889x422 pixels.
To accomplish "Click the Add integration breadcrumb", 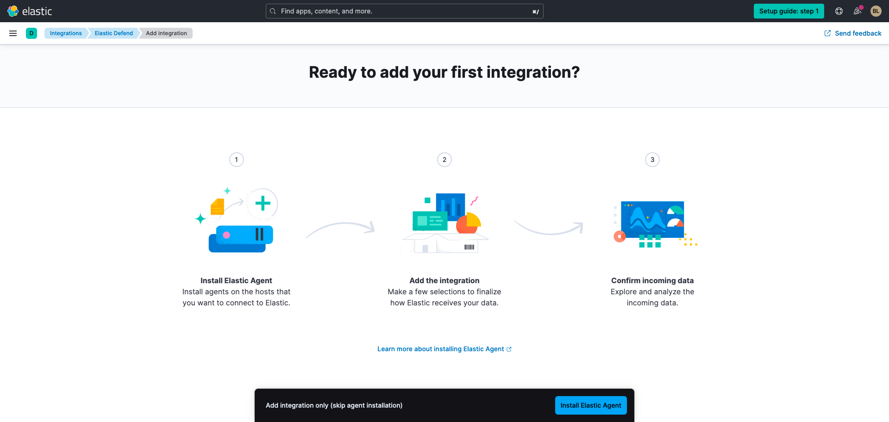I will coord(166,33).
